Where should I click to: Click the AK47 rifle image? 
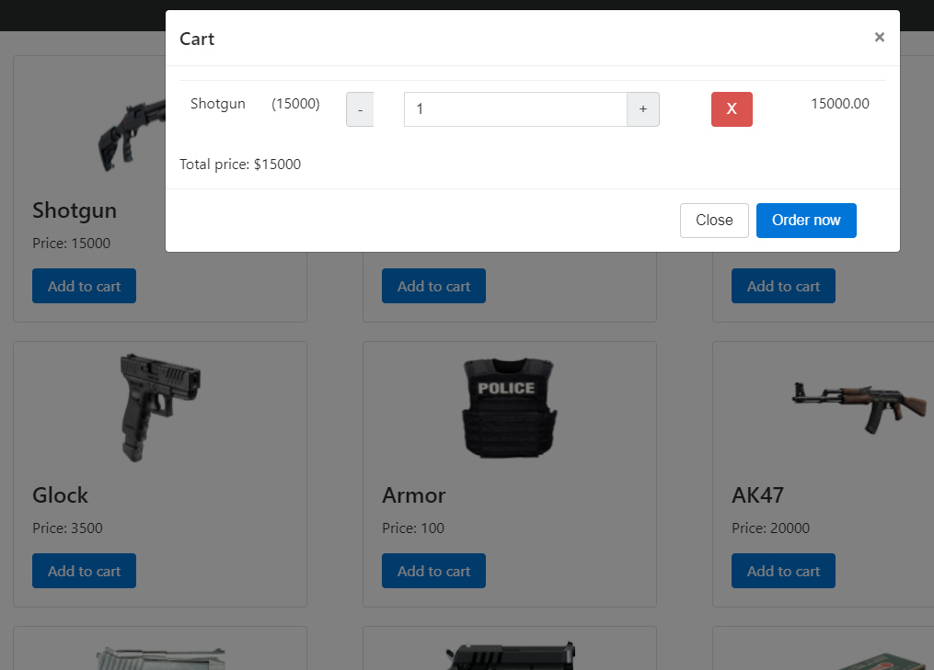[x=859, y=407]
